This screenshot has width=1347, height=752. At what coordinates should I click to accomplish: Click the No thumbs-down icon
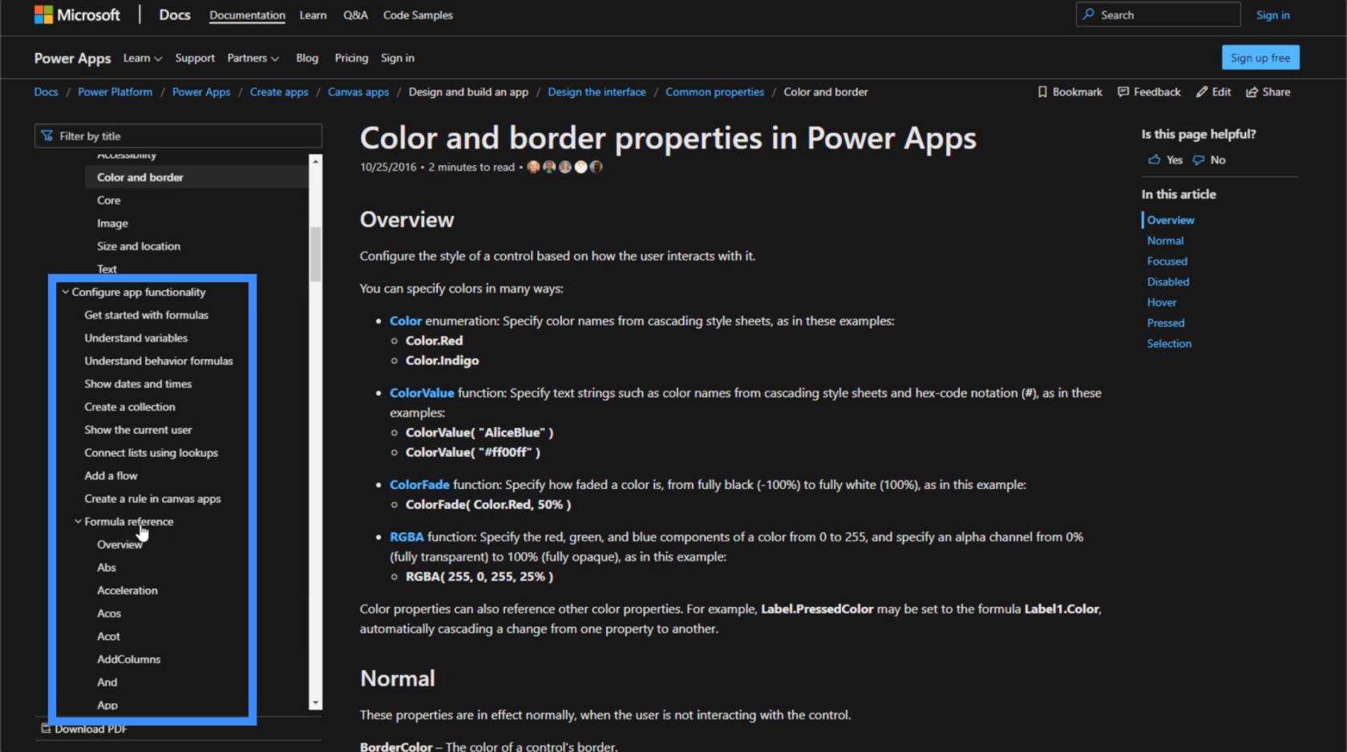click(1199, 160)
